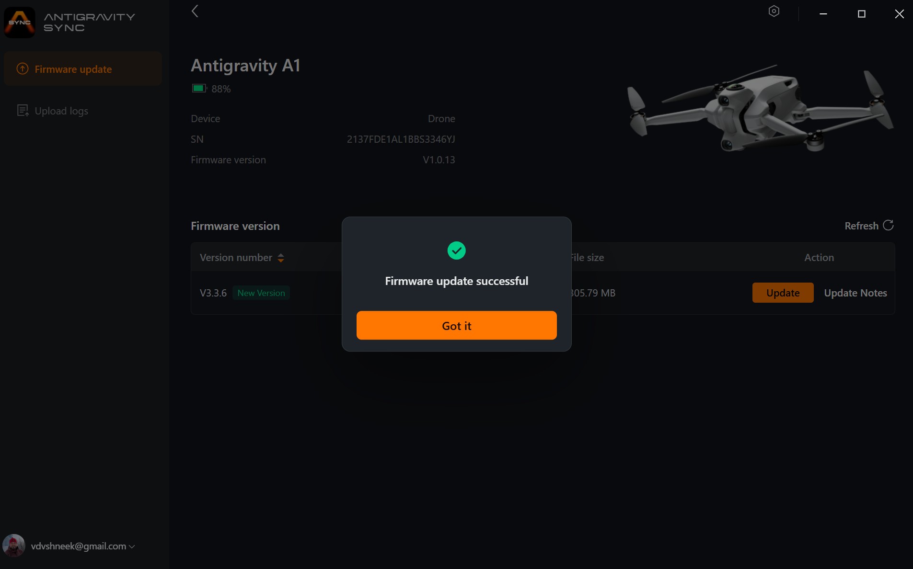This screenshot has width=913, height=569.
Task: Open settings via hexagon gear icon
Action: tap(774, 11)
